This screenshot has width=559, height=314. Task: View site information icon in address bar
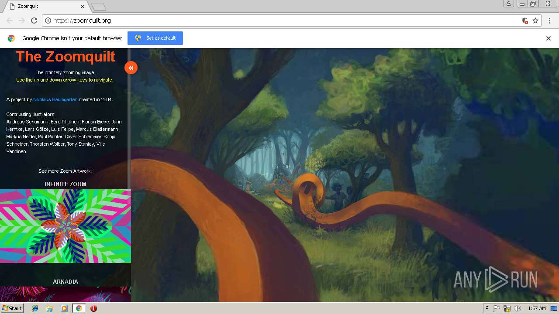pyautogui.click(x=48, y=20)
